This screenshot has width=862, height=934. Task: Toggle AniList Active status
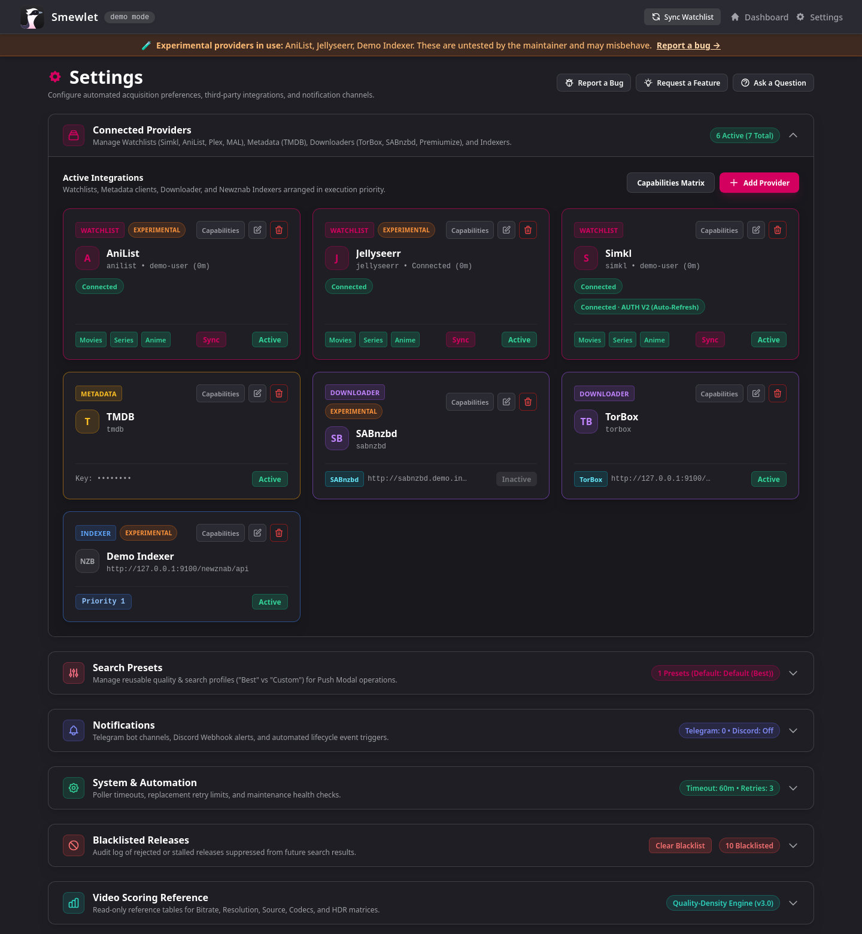pos(270,339)
